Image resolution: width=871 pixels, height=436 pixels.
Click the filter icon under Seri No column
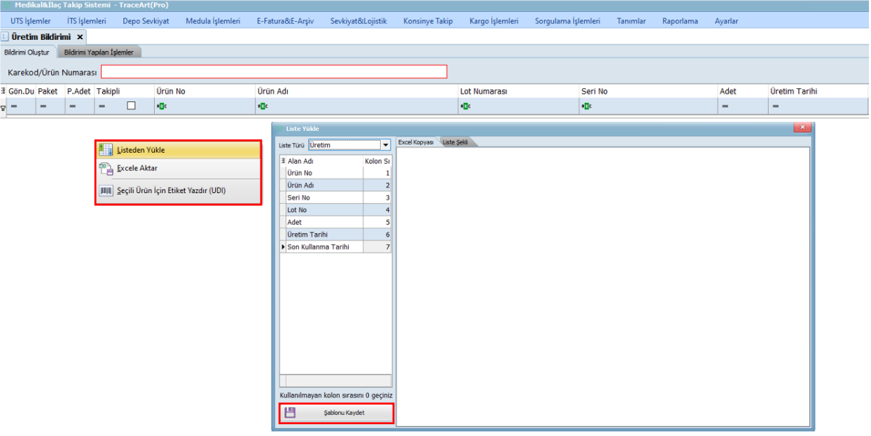pos(586,106)
